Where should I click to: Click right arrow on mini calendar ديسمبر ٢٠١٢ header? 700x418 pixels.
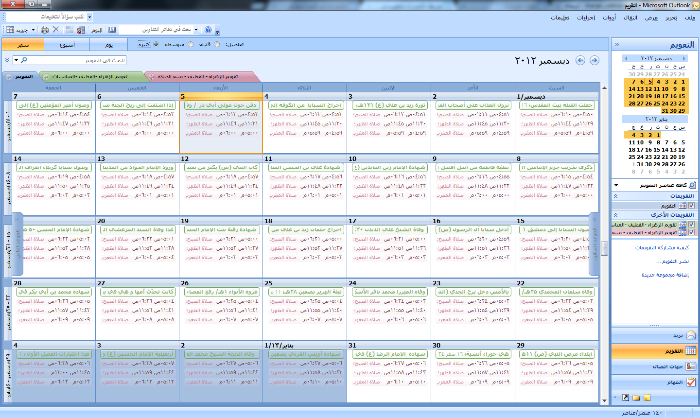[x=683, y=58]
